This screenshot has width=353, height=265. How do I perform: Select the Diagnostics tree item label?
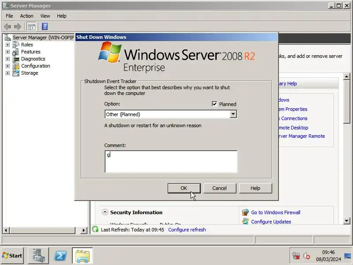pos(33,59)
